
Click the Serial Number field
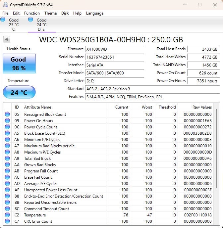coord(114,57)
